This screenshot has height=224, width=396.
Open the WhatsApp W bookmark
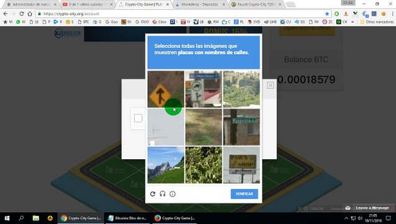(x=21, y=22)
